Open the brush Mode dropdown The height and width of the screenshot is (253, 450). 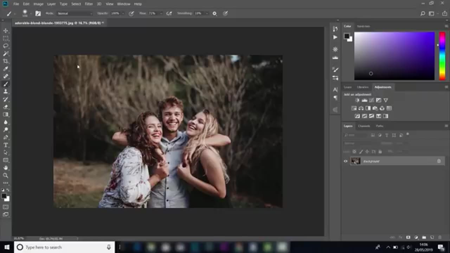coord(75,13)
